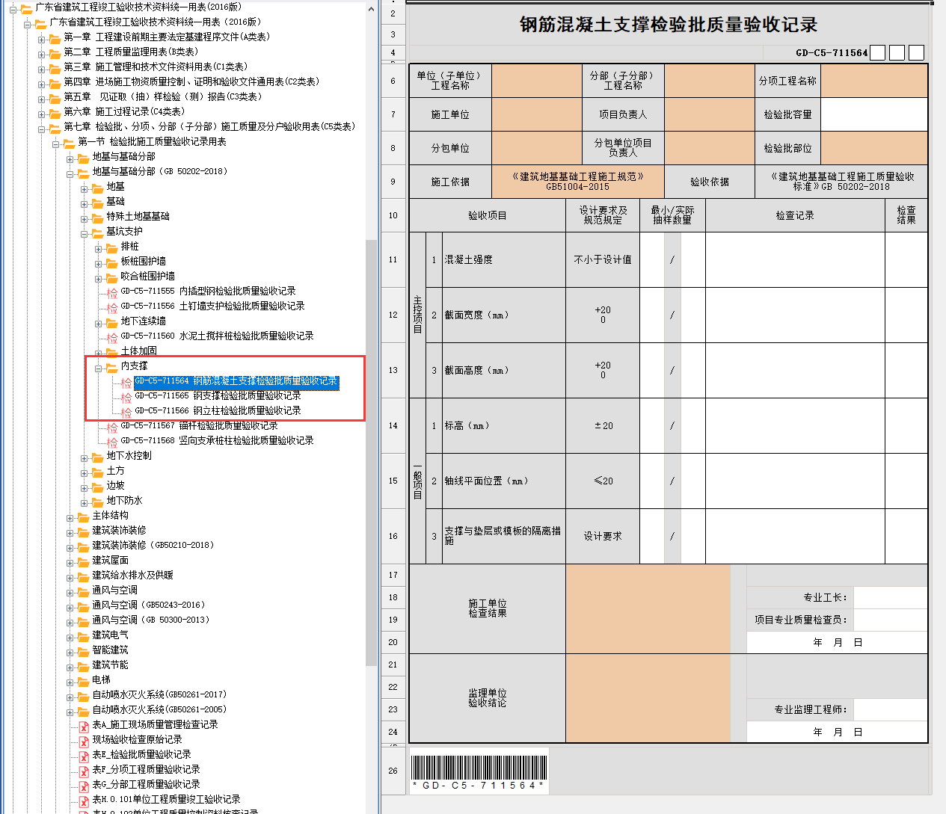Open GD-C5-711566 钢立柱检验批质量验收记录
Image resolution: width=946 pixels, height=814 pixels.
pos(218,410)
